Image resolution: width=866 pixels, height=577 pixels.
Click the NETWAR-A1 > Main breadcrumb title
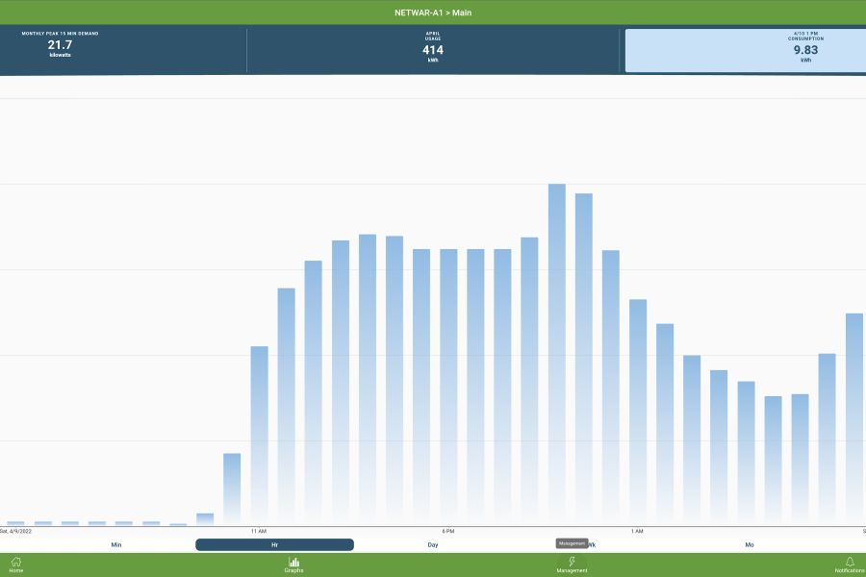pyautogui.click(x=433, y=13)
